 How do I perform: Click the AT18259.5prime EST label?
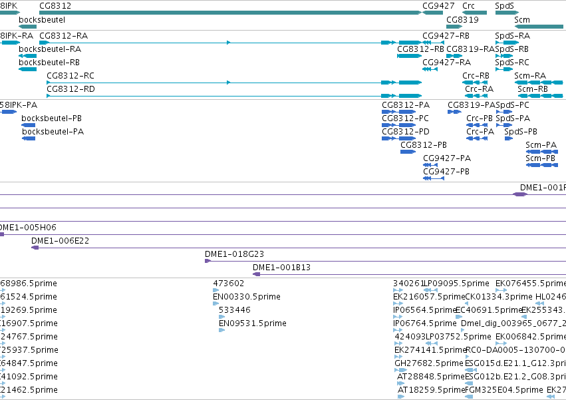431,390
